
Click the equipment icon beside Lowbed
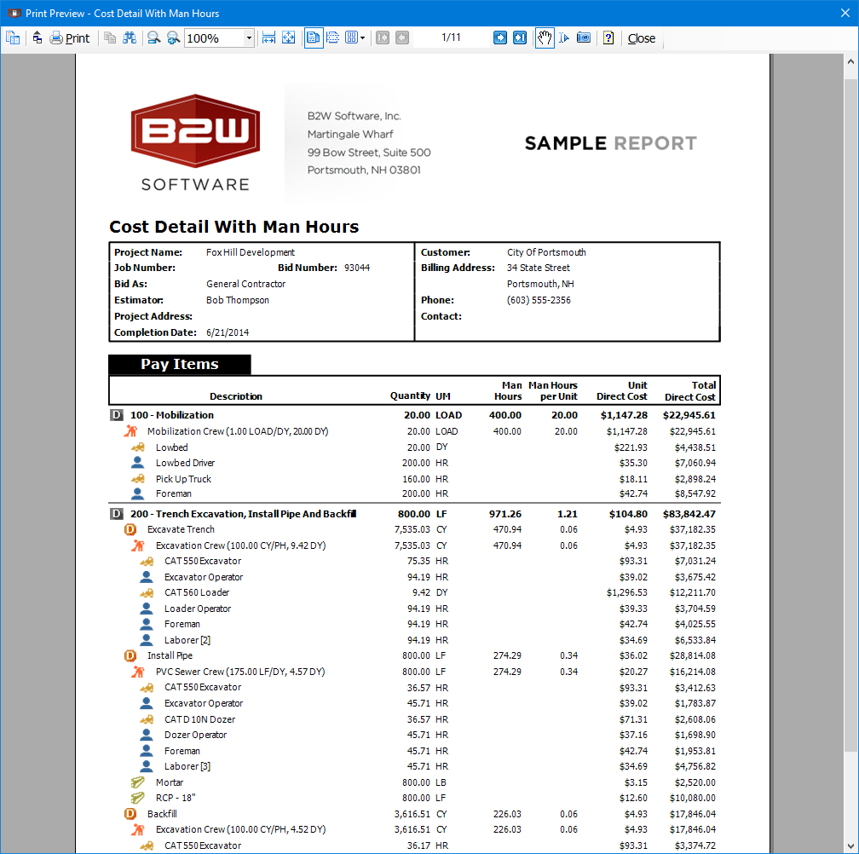pos(138,447)
